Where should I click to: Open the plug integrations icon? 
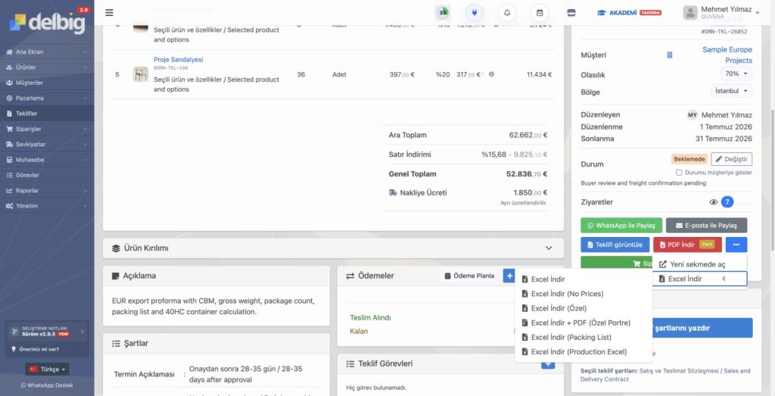click(474, 13)
